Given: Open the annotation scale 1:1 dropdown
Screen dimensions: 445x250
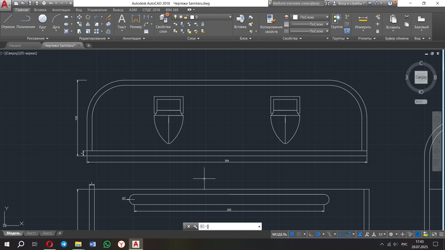Looking at the screenshot, I should coord(382,234).
